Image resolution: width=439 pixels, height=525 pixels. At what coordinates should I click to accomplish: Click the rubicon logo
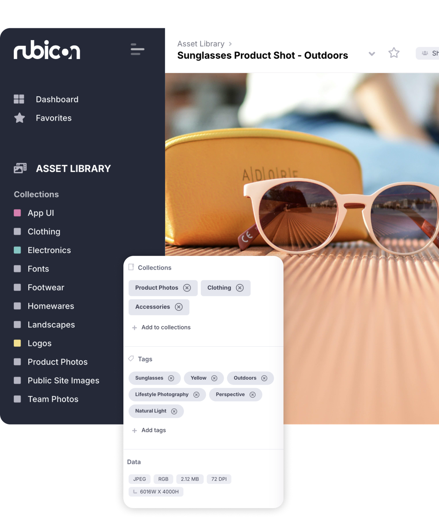pos(46,51)
